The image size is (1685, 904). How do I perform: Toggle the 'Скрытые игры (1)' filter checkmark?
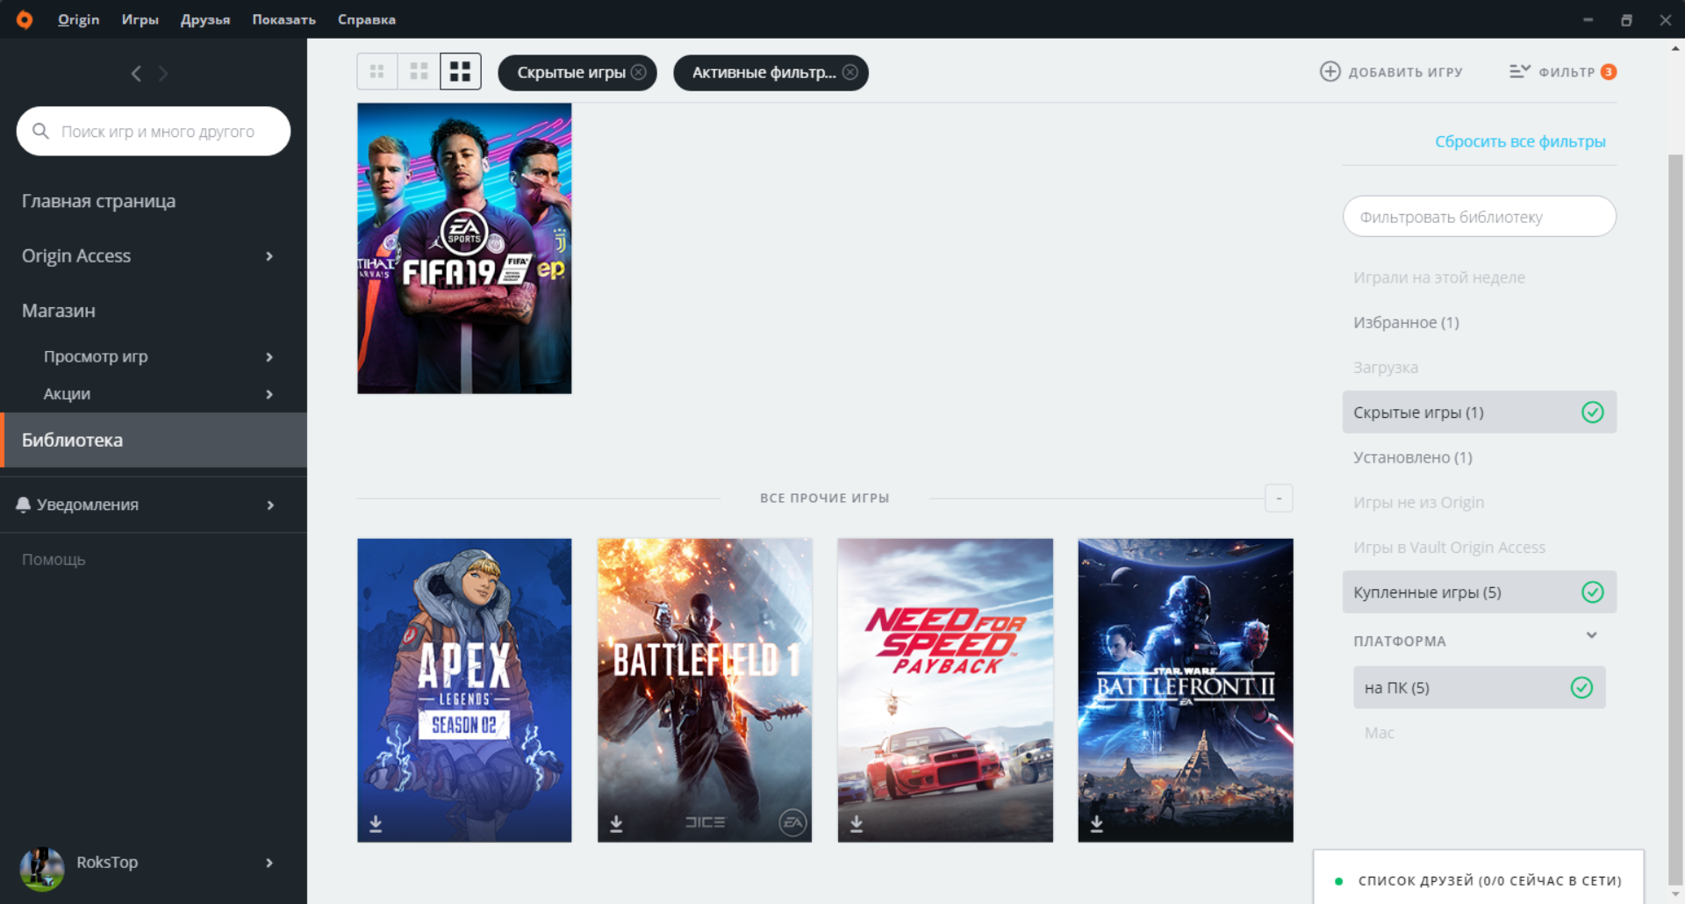(x=1593, y=413)
